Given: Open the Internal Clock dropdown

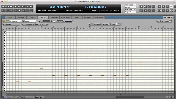Looking at the screenshot, I should [x=130, y=5].
